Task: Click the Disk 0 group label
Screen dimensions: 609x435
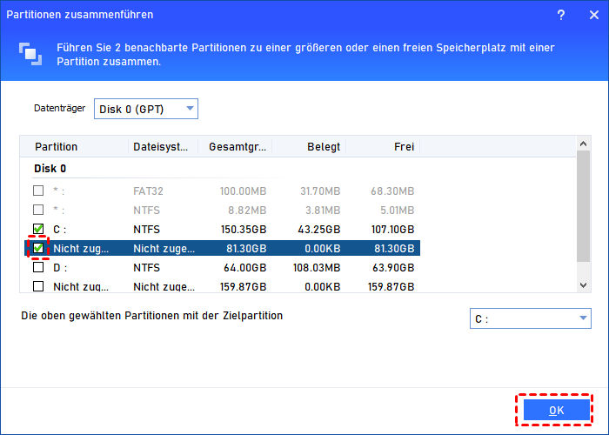Action: pos(50,169)
